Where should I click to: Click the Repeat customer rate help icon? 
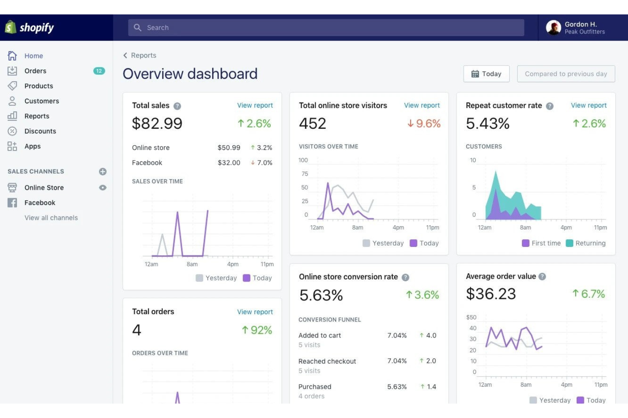pyautogui.click(x=550, y=106)
